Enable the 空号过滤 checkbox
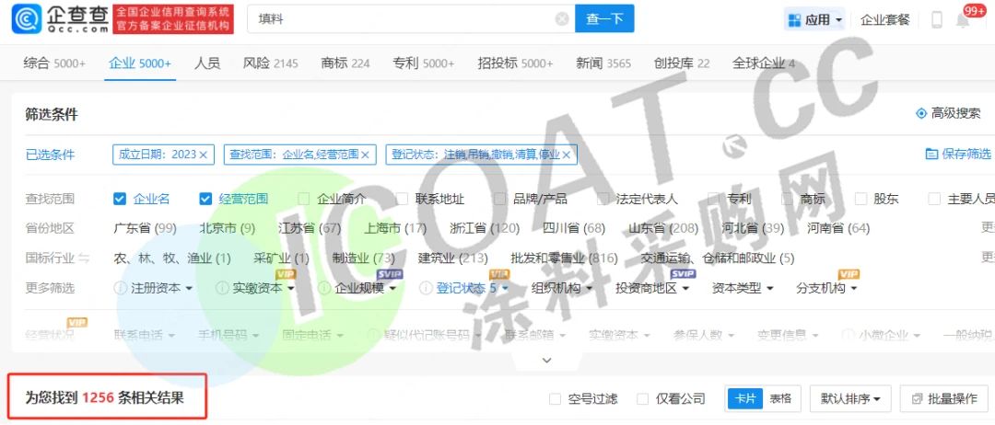 555,398
